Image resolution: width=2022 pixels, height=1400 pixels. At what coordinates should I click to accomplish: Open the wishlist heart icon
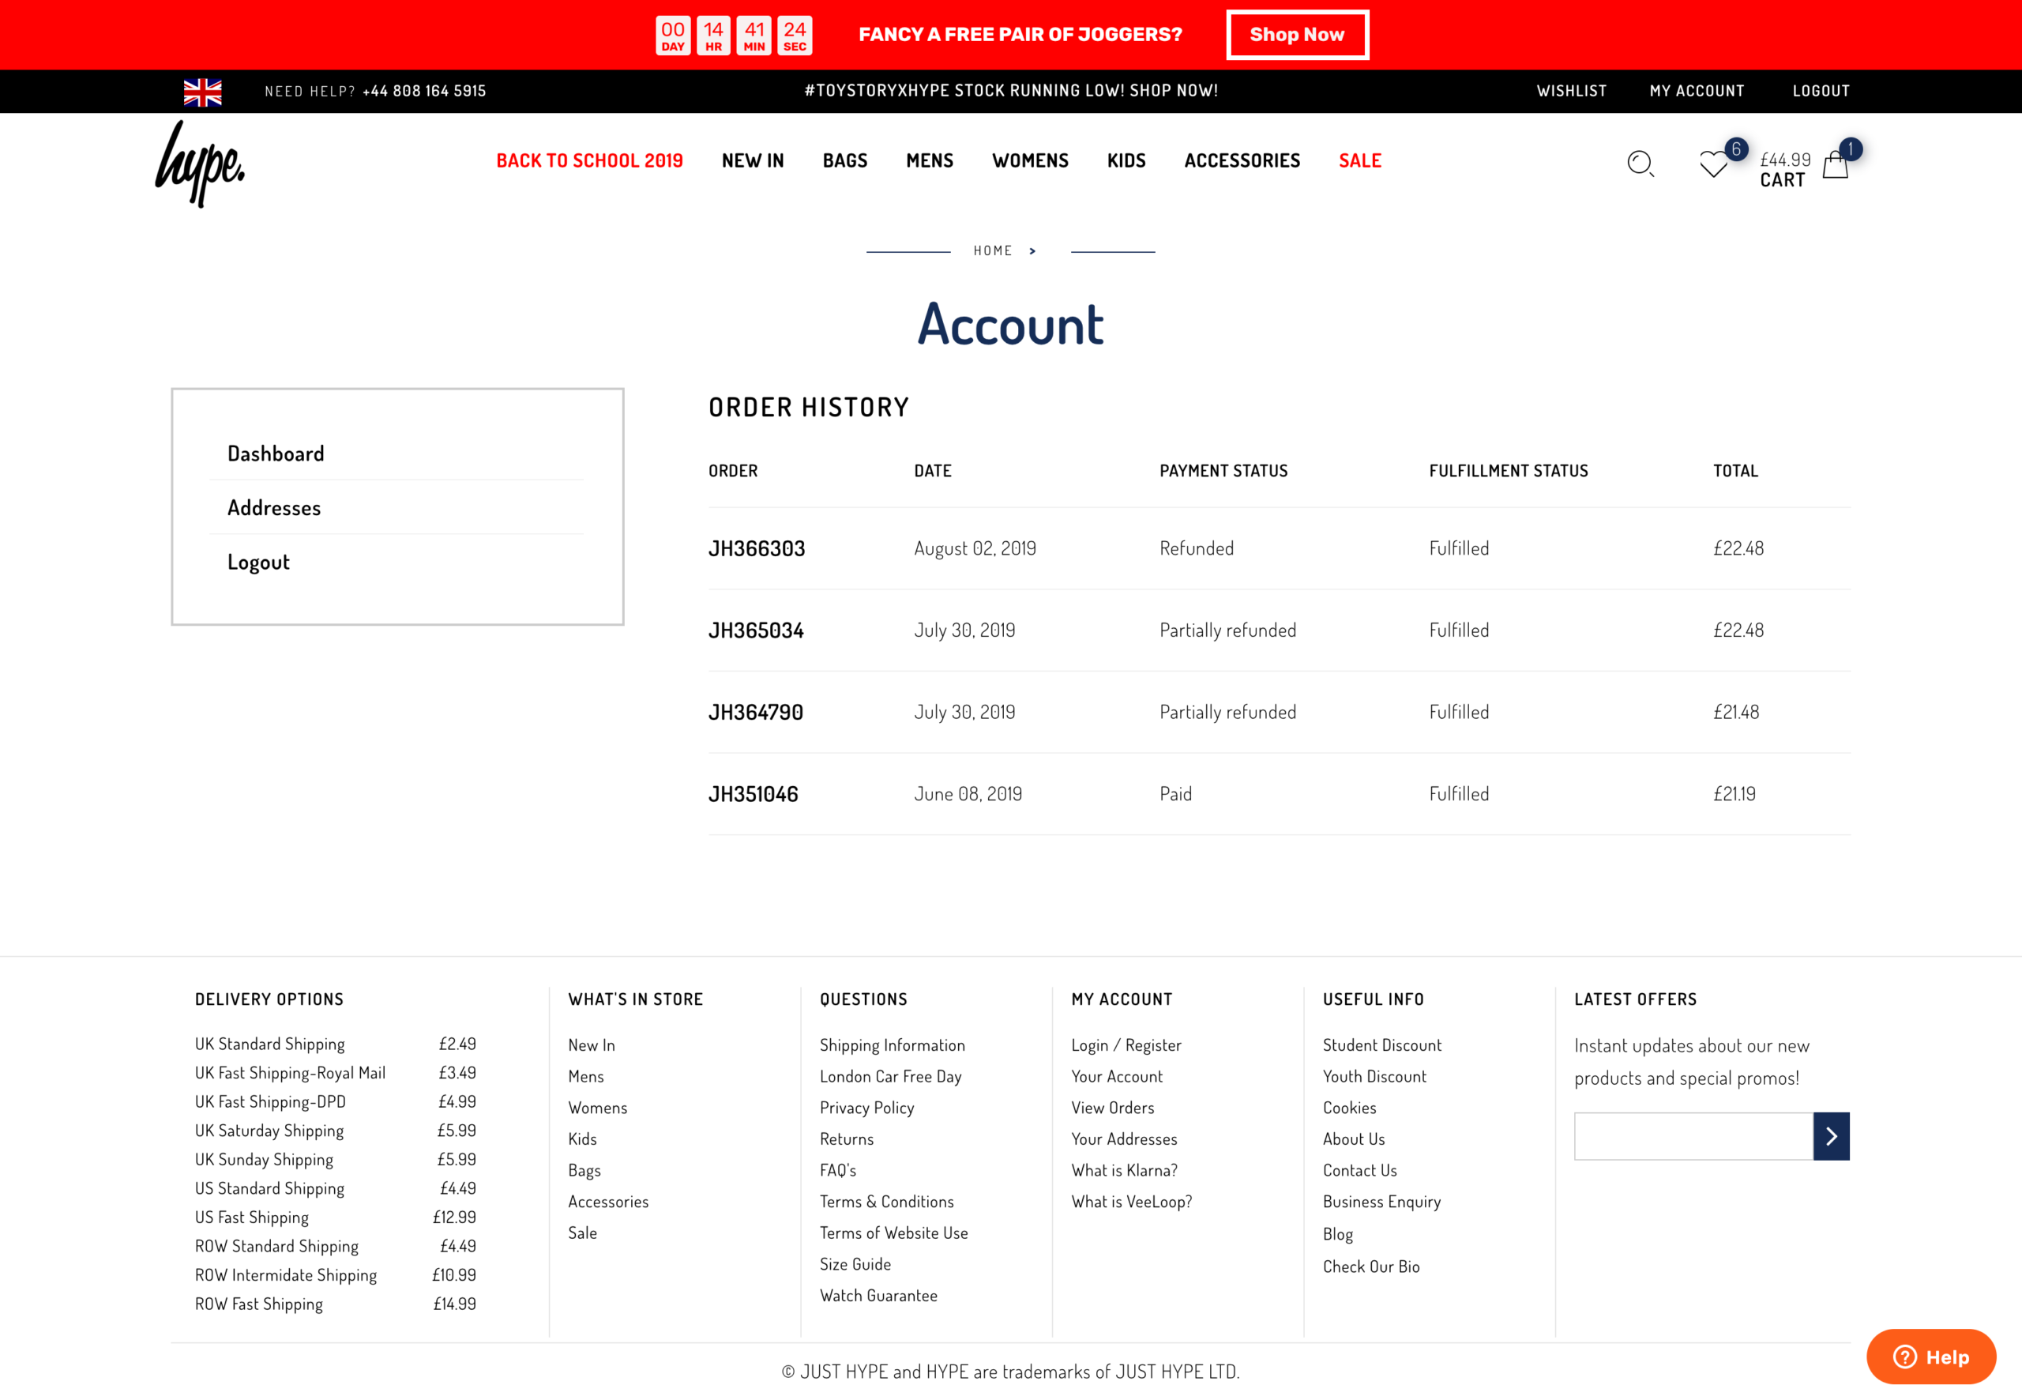(1712, 165)
